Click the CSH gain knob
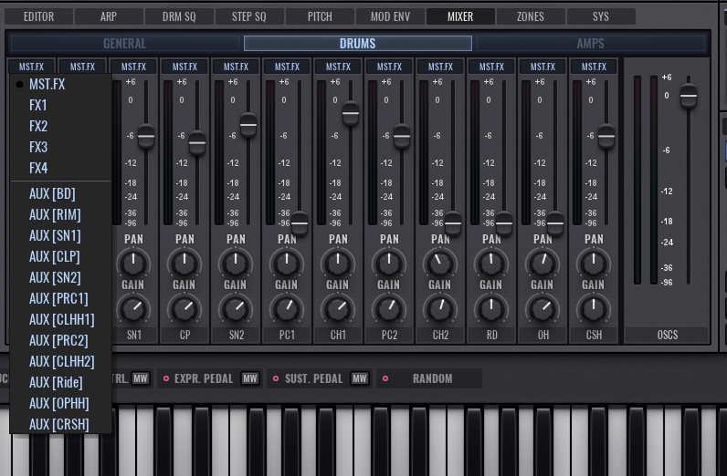The width and height of the screenshot is (727, 476). coord(594,309)
